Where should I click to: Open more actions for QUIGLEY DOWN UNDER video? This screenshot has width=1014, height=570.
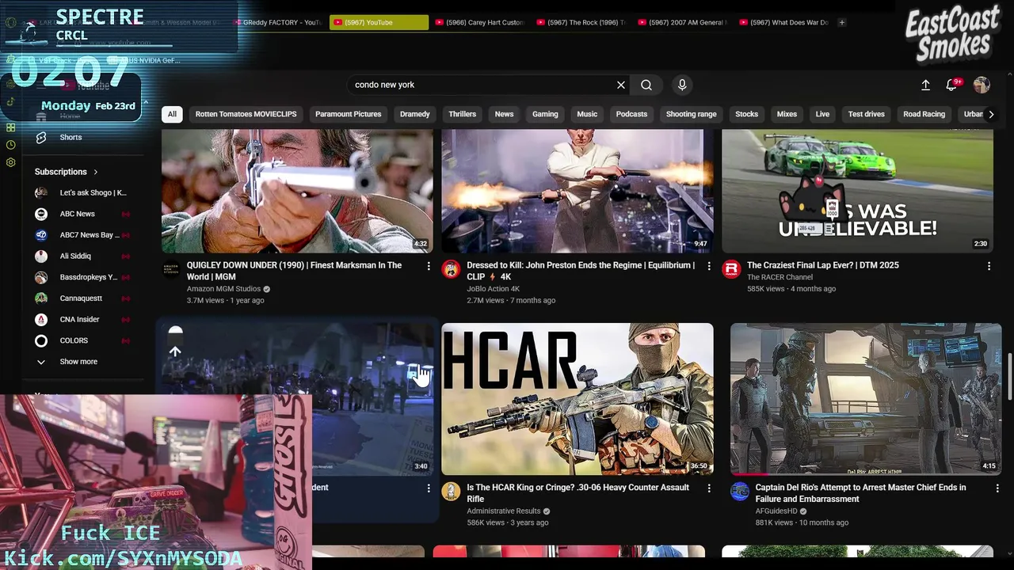pyautogui.click(x=429, y=266)
